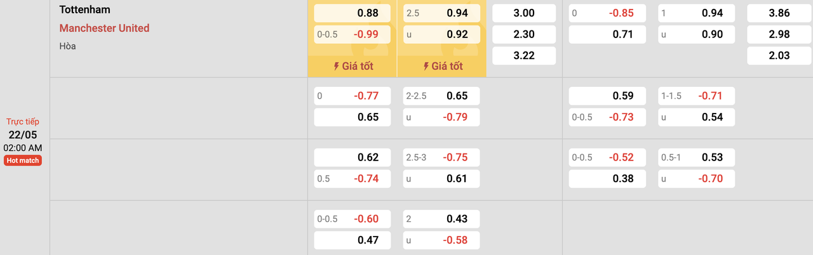Click the Hòa draw label
Viewport: 813px width, 255px height.
point(67,46)
